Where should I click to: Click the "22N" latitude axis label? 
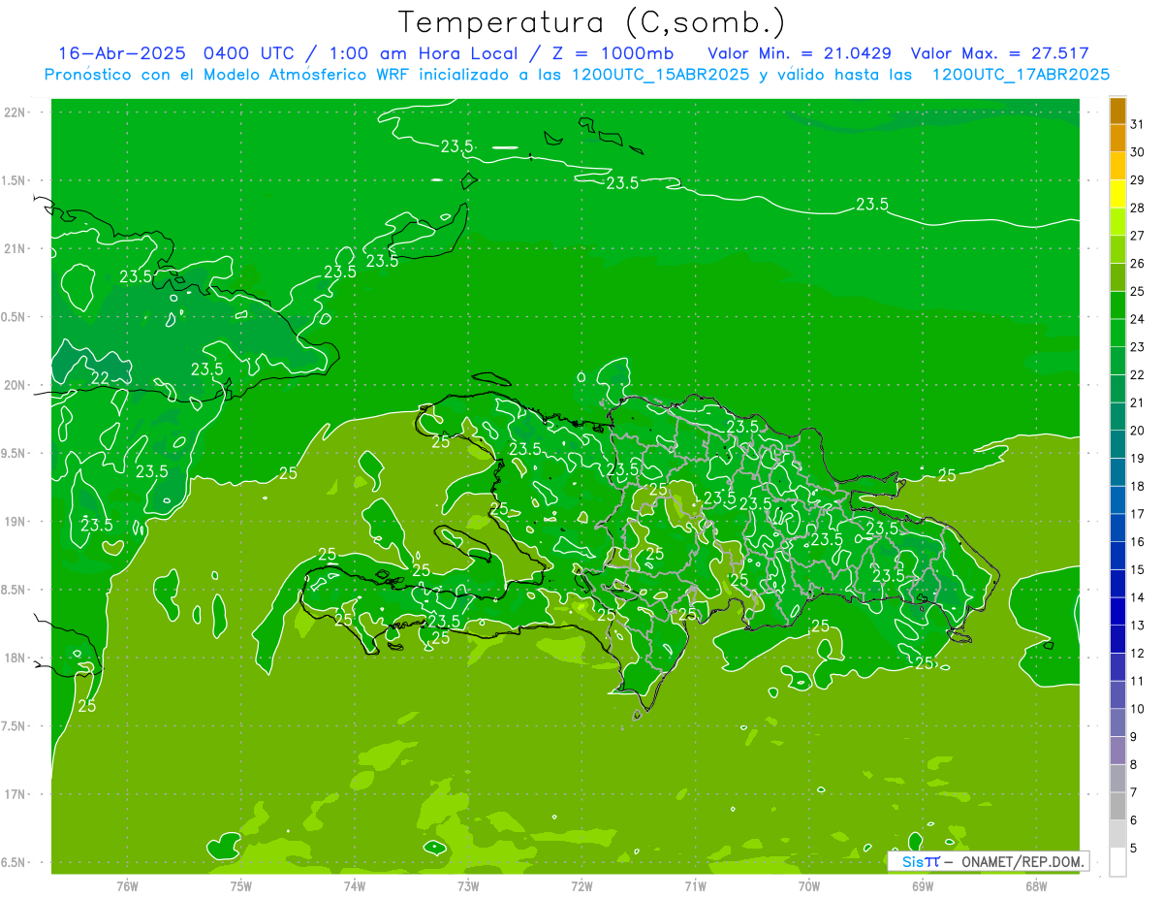coord(15,112)
